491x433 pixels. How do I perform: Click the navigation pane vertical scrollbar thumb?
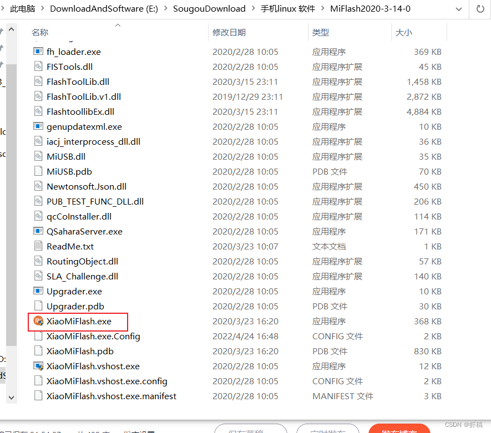tap(11, 205)
